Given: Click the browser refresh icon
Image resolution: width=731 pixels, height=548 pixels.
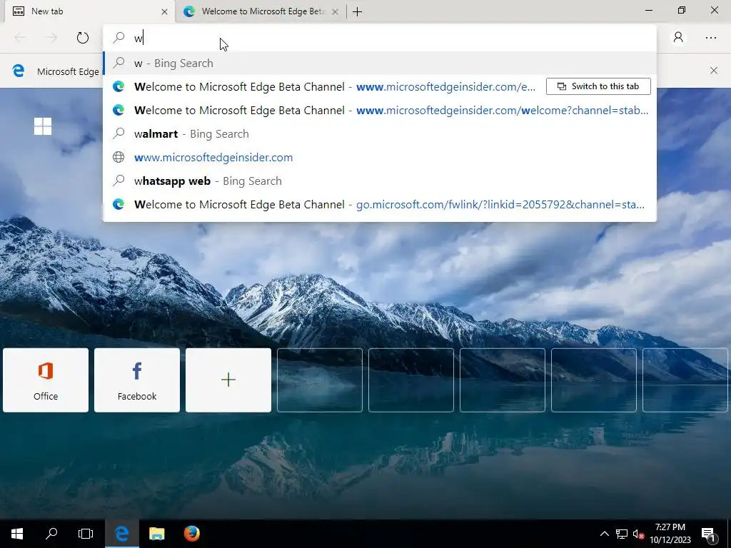Looking at the screenshot, I should click(83, 38).
